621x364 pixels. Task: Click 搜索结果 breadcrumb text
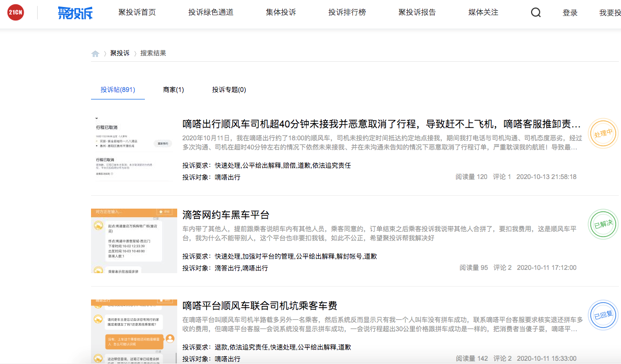click(153, 53)
